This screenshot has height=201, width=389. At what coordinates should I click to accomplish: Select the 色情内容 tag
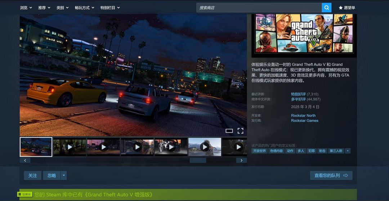(276, 151)
